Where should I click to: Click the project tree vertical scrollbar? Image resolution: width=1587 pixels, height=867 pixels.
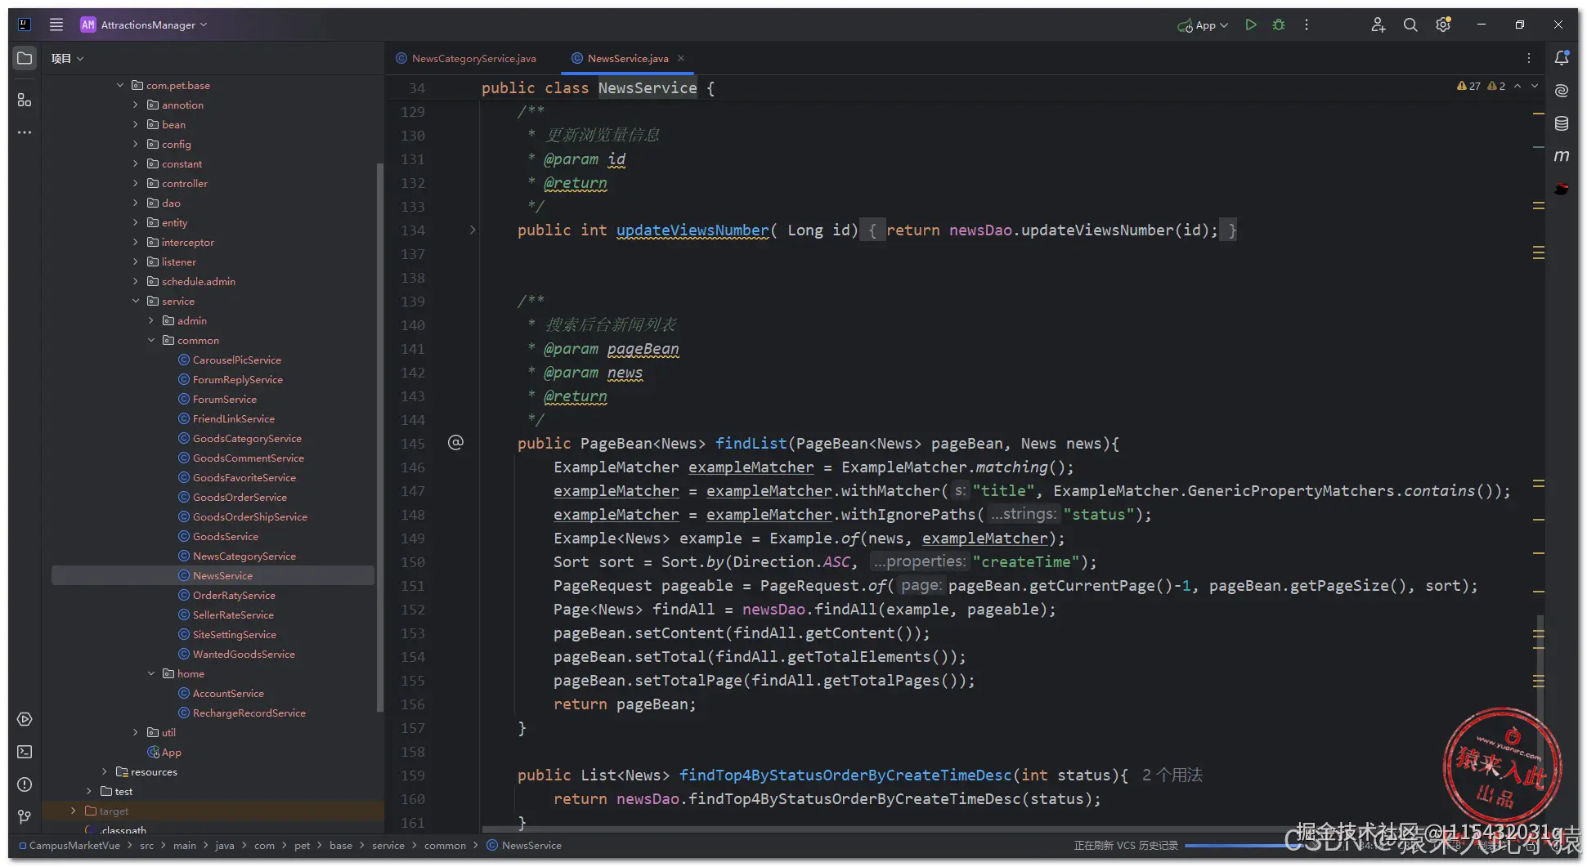point(379,437)
